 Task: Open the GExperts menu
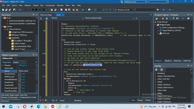coord(60,5)
